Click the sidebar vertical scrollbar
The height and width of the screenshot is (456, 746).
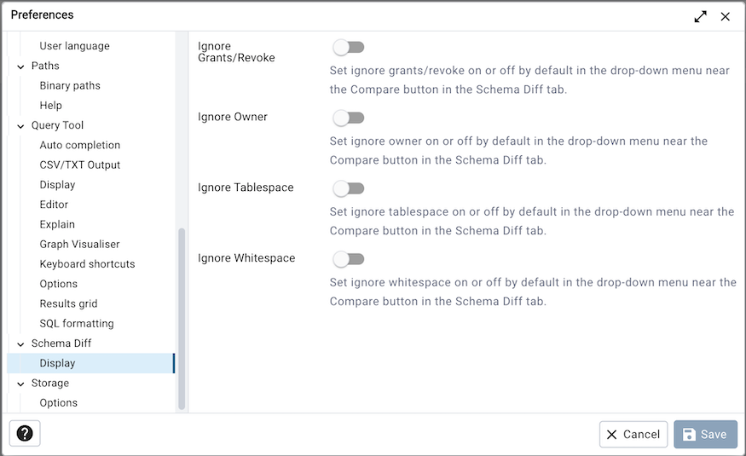pyautogui.click(x=181, y=320)
